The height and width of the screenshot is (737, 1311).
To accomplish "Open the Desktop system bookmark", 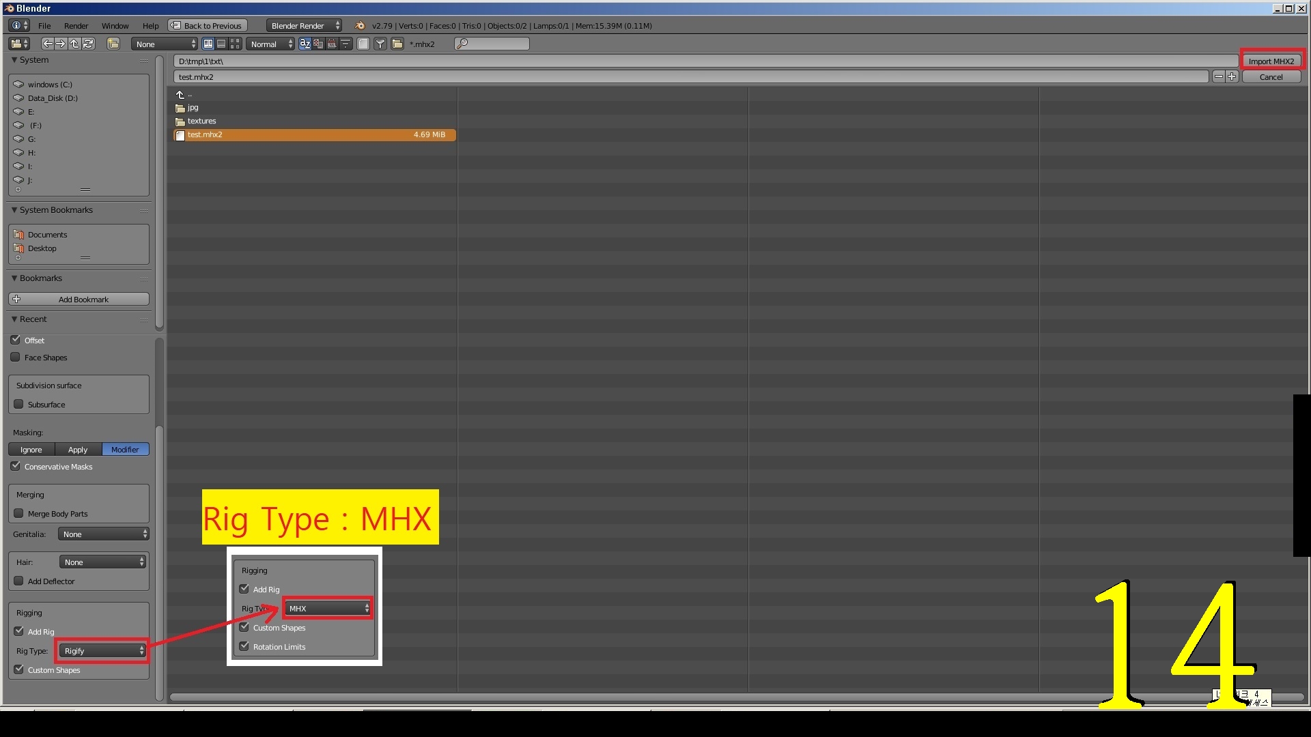I will click(x=42, y=248).
